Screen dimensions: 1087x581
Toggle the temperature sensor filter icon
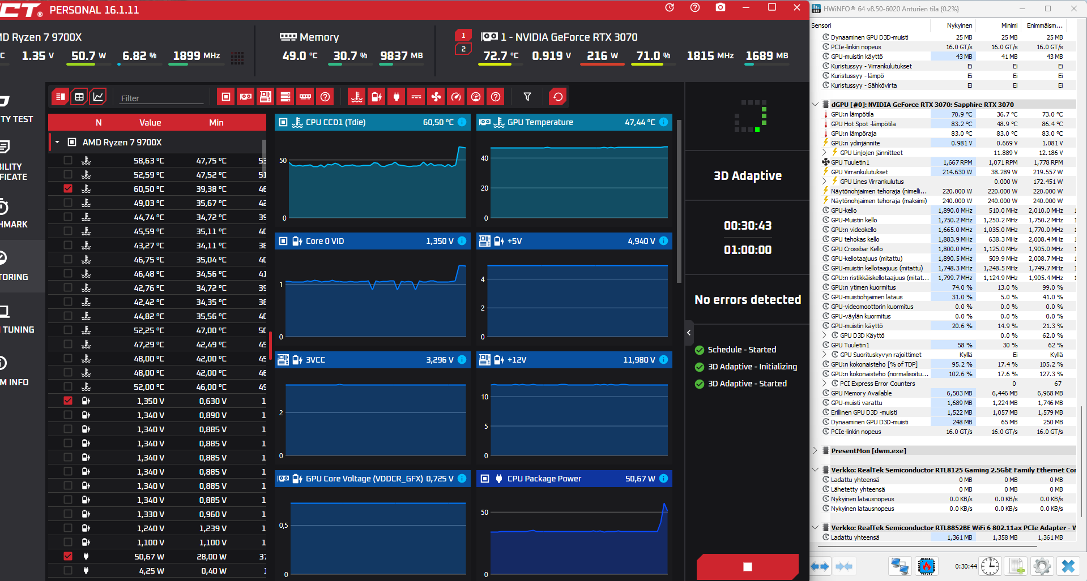point(357,97)
